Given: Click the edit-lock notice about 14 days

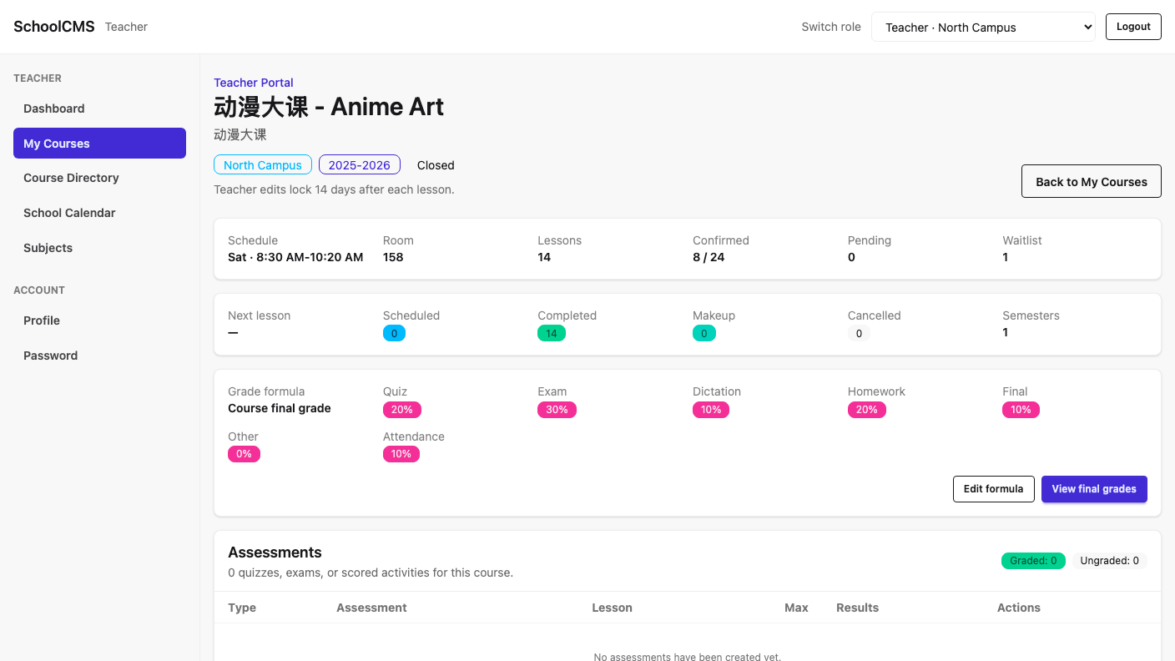Looking at the screenshot, I should click(334, 189).
